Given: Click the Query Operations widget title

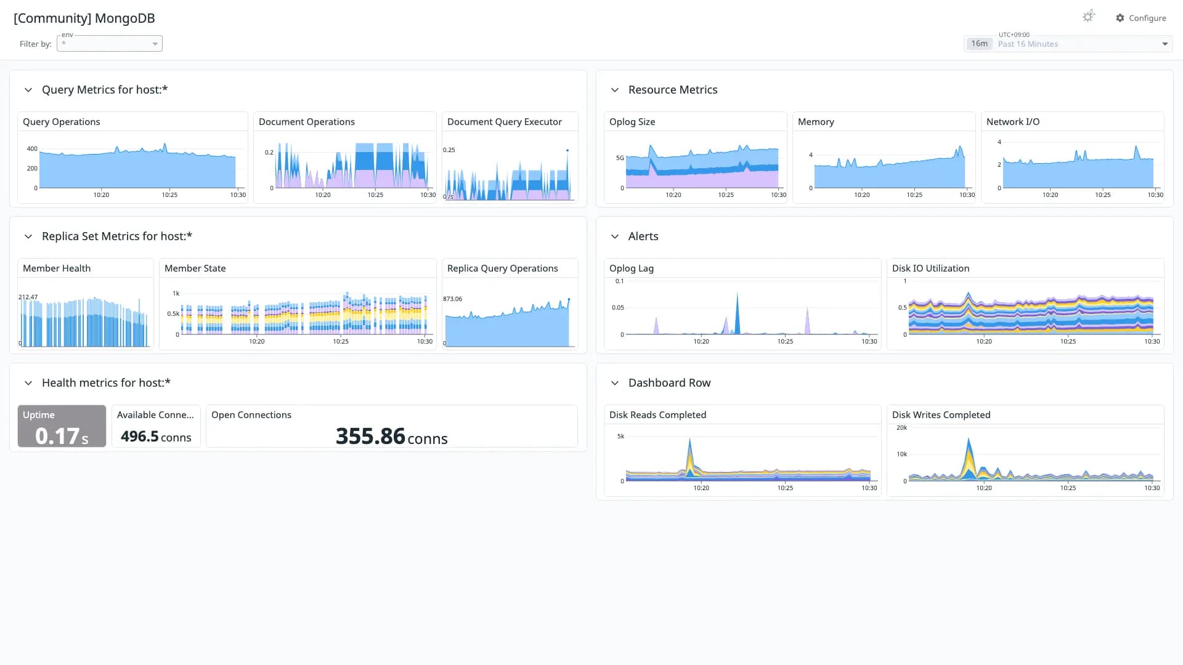Looking at the screenshot, I should (x=62, y=122).
